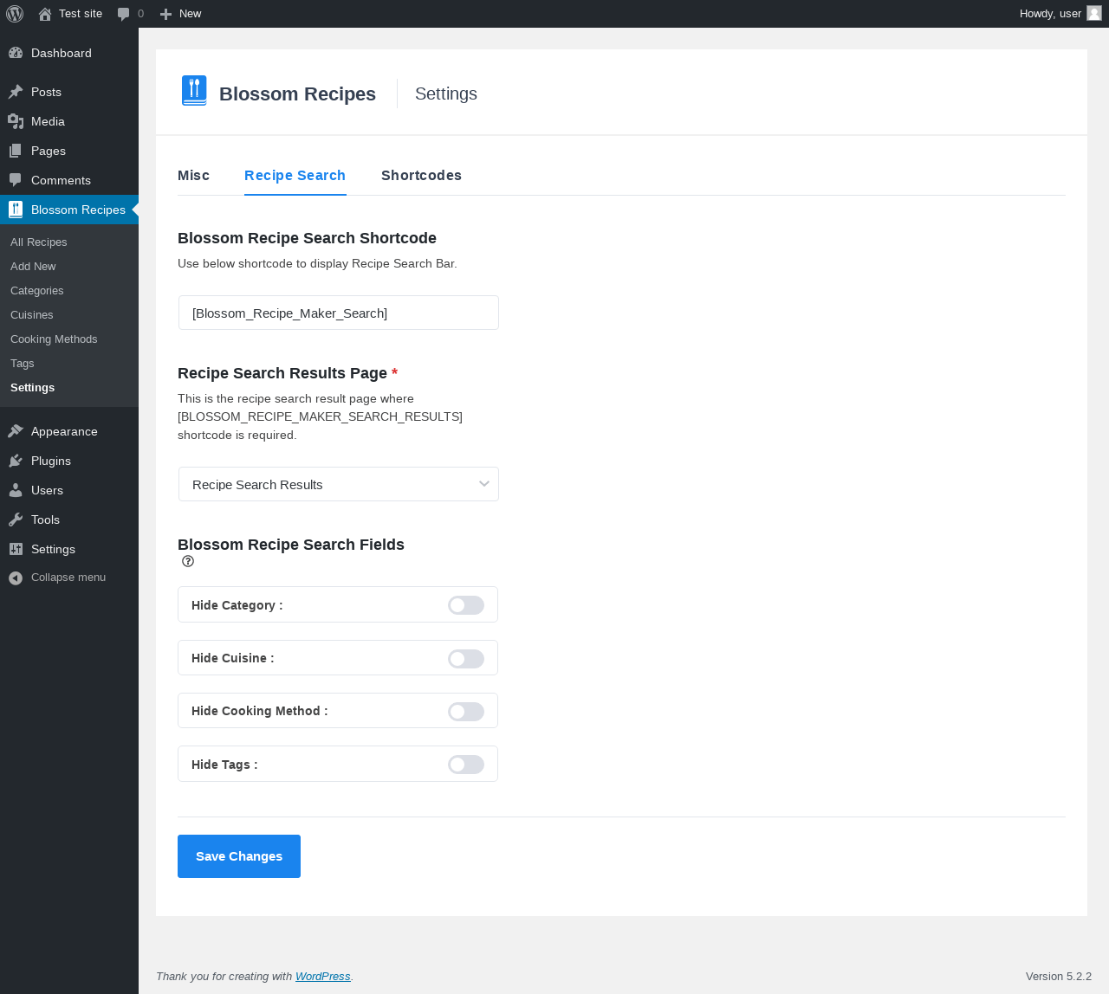Open Tags submenu item
The height and width of the screenshot is (994, 1109).
coord(23,364)
